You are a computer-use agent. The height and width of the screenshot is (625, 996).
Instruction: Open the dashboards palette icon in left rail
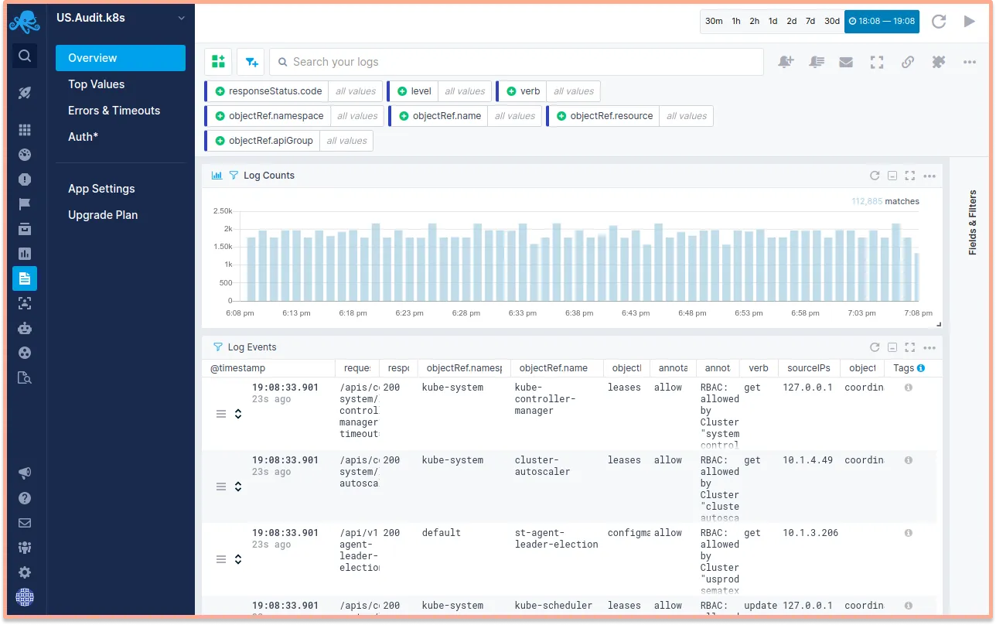pyautogui.click(x=25, y=155)
